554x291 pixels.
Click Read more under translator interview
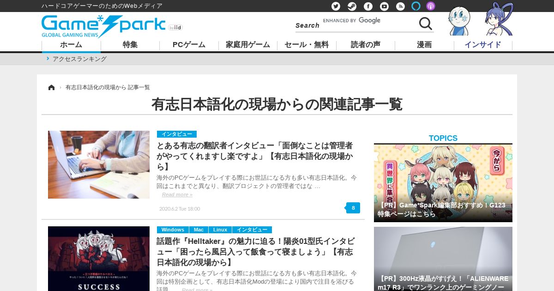(x=177, y=194)
